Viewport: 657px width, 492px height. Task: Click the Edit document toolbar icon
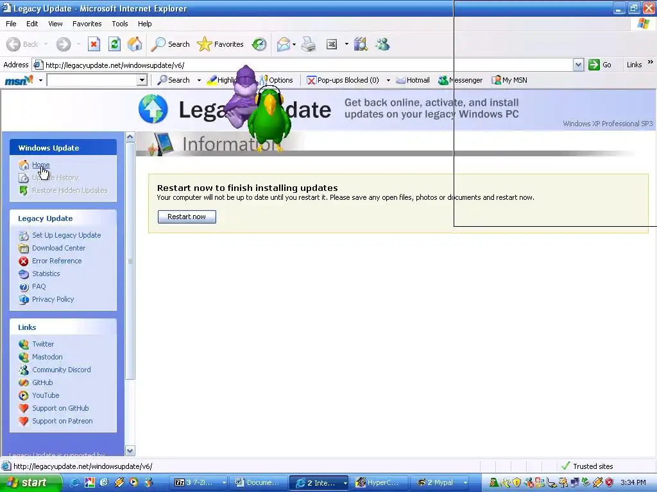(332, 44)
